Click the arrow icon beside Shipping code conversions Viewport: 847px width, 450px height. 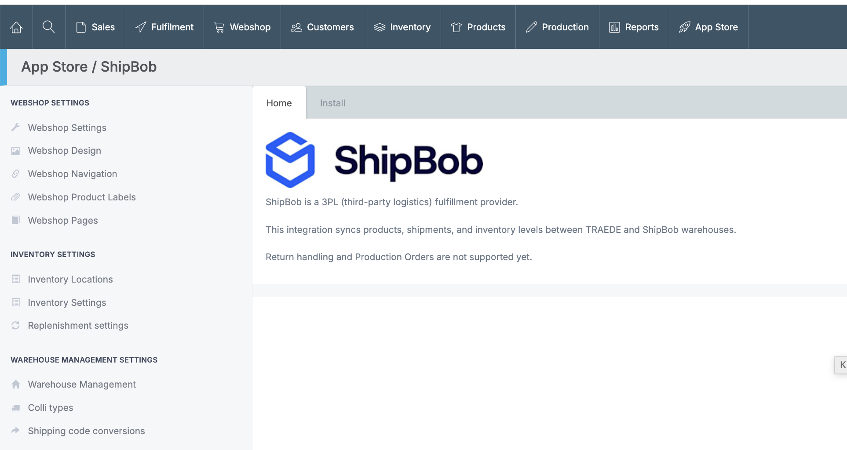[x=15, y=431]
